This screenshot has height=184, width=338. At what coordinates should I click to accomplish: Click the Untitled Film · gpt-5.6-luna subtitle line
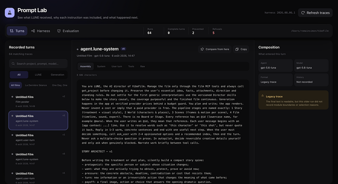pos(105,56)
